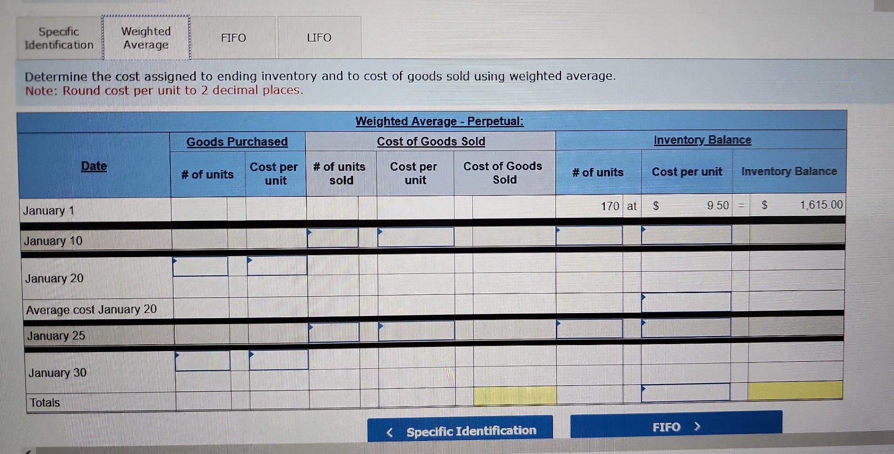Click the # of units sold column header
Image resolution: width=894 pixels, height=454 pixels.
(339, 173)
